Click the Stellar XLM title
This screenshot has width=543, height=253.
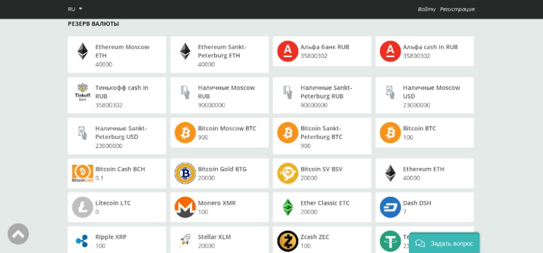pyautogui.click(x=214, y=237)
